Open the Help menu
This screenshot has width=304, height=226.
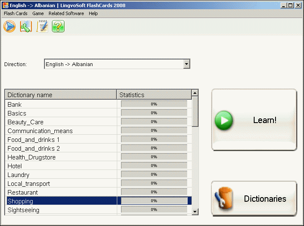[x=93, y=13]
